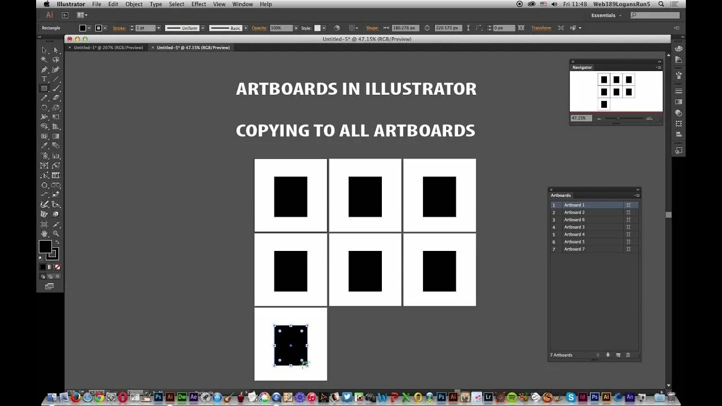The width and height of the screenshot is (722, 406).
Task: Open artboard options icon for Artboard 3
Action: click(x=628, y=227)
